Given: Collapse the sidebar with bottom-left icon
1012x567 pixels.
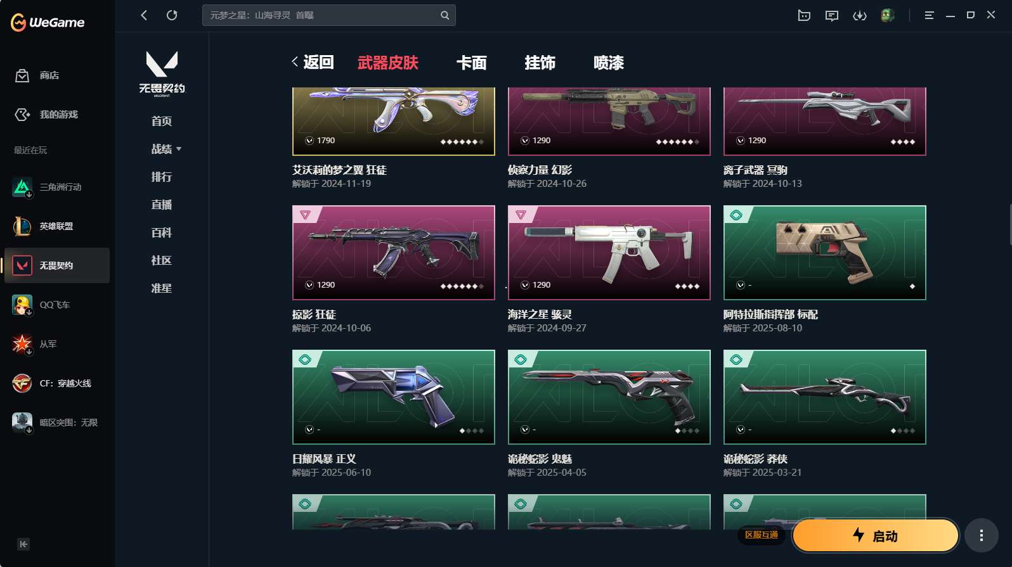Looking at the screenshot, I should coord(23,544).
